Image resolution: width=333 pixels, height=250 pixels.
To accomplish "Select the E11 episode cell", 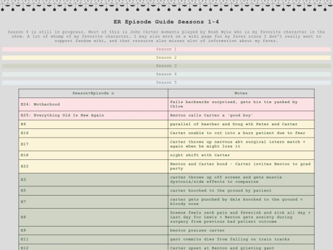I will [93, 240].
